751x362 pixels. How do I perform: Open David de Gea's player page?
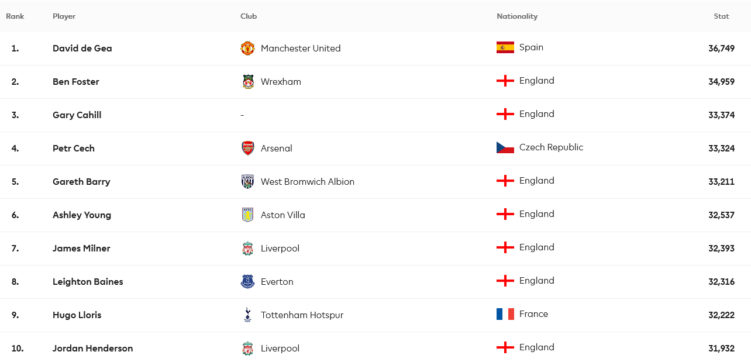click(x=82, y=48)
